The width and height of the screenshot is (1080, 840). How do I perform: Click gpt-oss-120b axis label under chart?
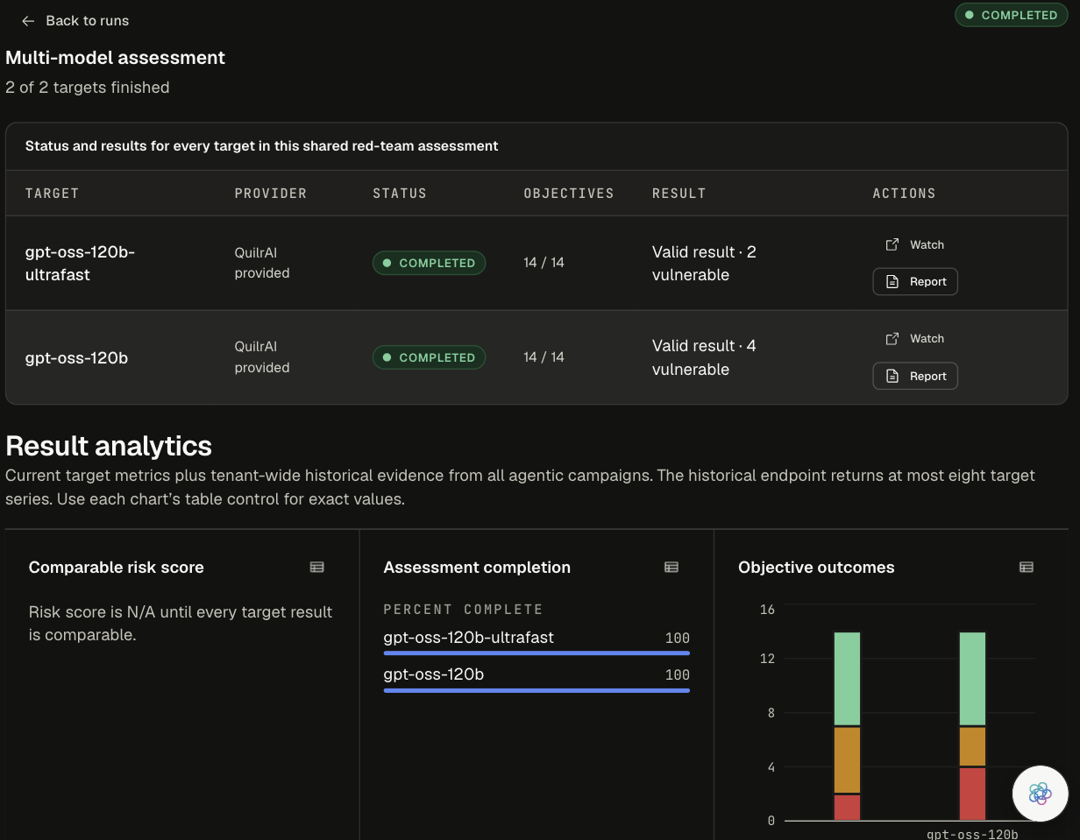972,834
